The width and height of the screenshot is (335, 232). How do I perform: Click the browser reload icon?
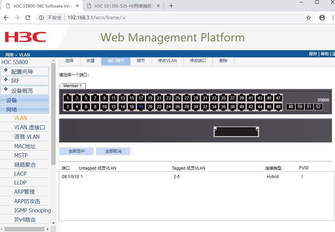(28, 18)
